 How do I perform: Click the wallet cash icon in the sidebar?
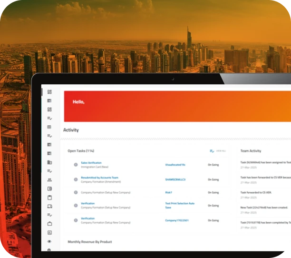point(49,189)
